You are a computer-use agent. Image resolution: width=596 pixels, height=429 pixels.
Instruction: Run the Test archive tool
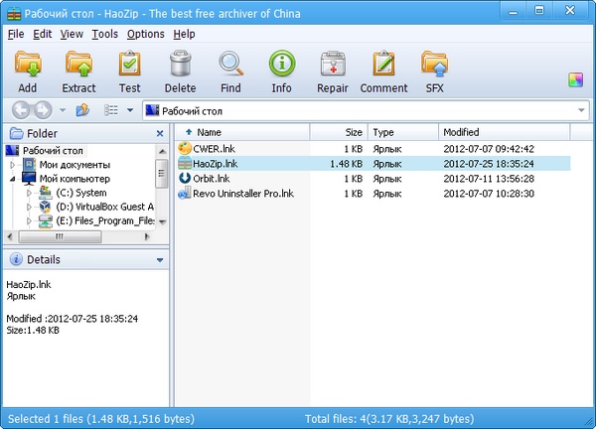pyautogui.click(x=129, y=66)
